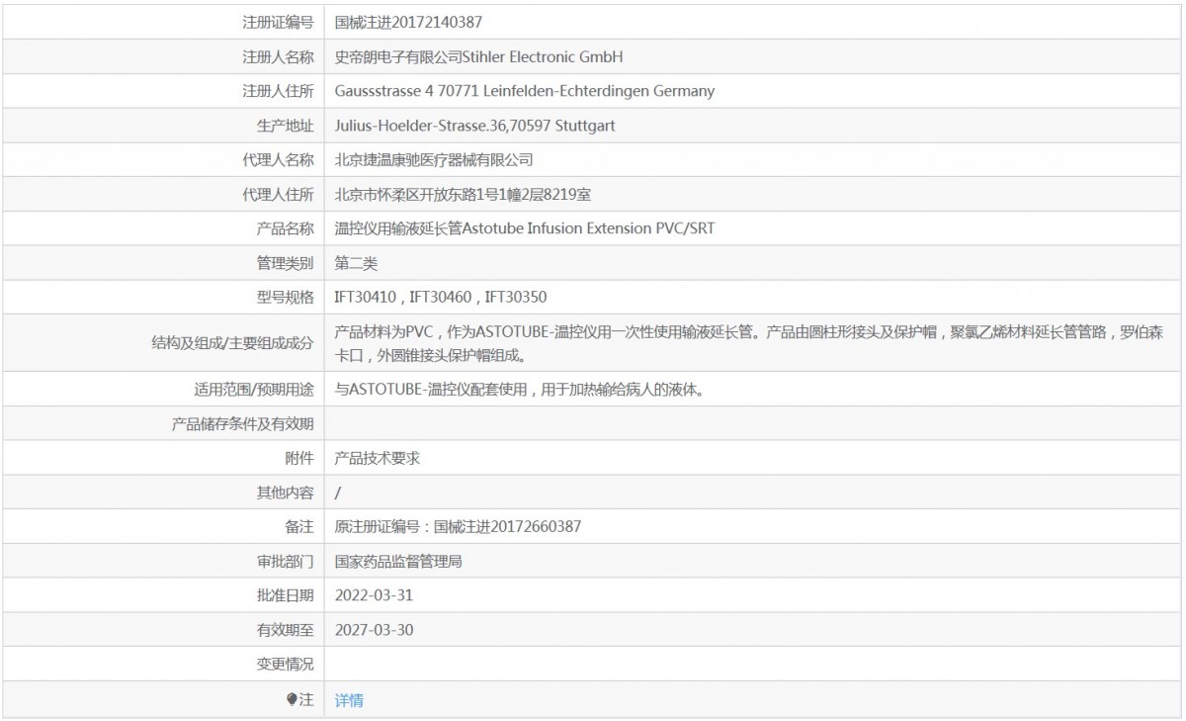This screenshot has width=1186, height=721.
Task: Select model specs IFT30410 , IFT30460 , IFT30350
Action: (441, 297)
